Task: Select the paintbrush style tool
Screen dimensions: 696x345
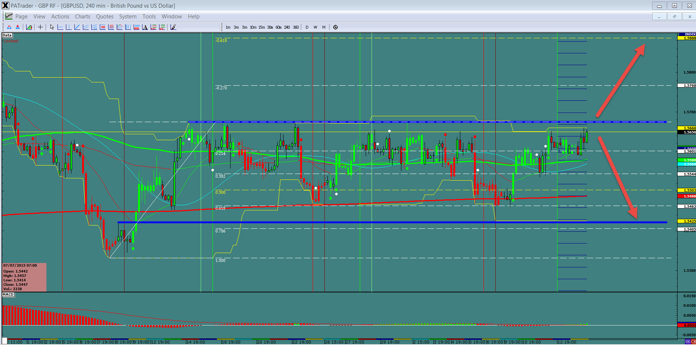Action: tap(173, 27)
